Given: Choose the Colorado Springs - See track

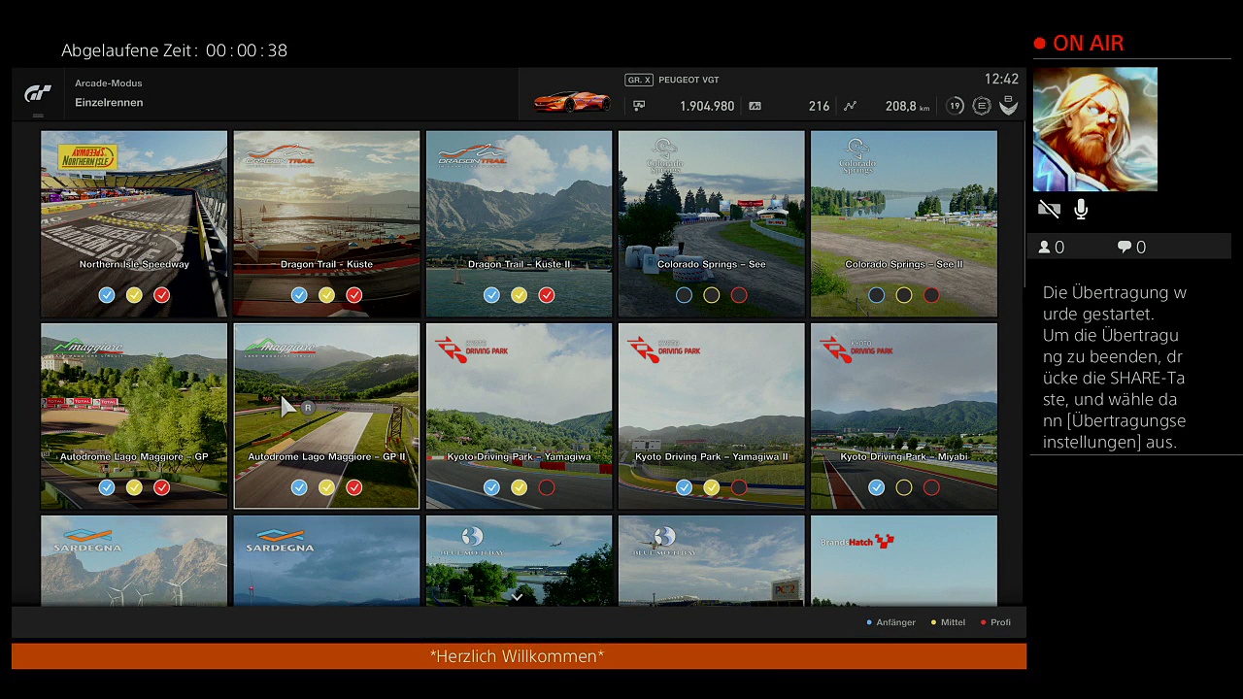Looking at the screenshot, I should pos(711,223).
